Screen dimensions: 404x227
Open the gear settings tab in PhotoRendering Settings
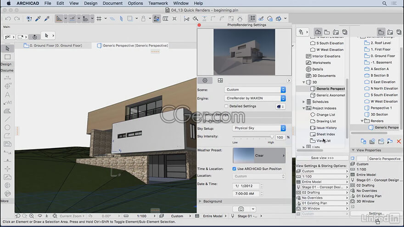tap(205, 81)
